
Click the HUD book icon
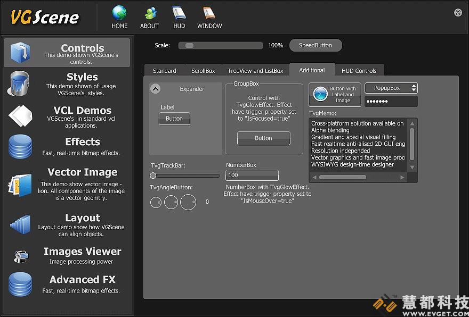[179, 13]
